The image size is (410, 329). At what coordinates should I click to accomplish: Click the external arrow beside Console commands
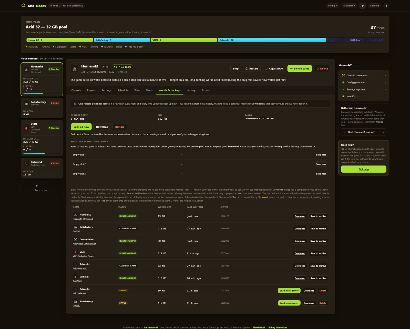pos(385,76)
